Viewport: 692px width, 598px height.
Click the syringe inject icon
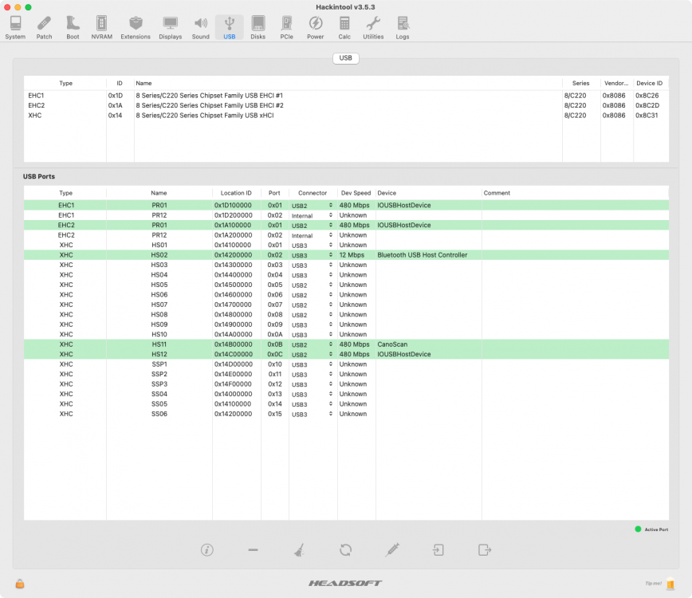(x=392, y=550)
